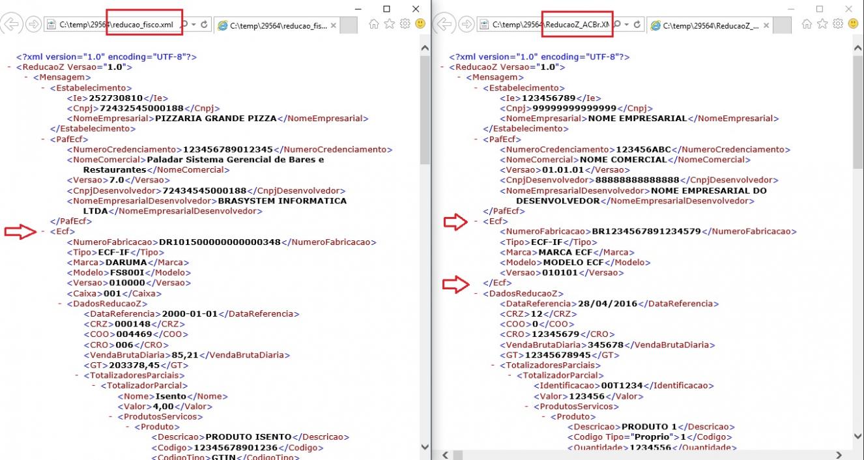Open a new tab in left window

pos(349,25)
